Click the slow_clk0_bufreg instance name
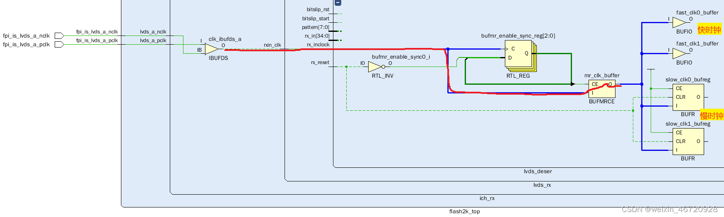The image size is (724, 217). click(x=688, y=80)
